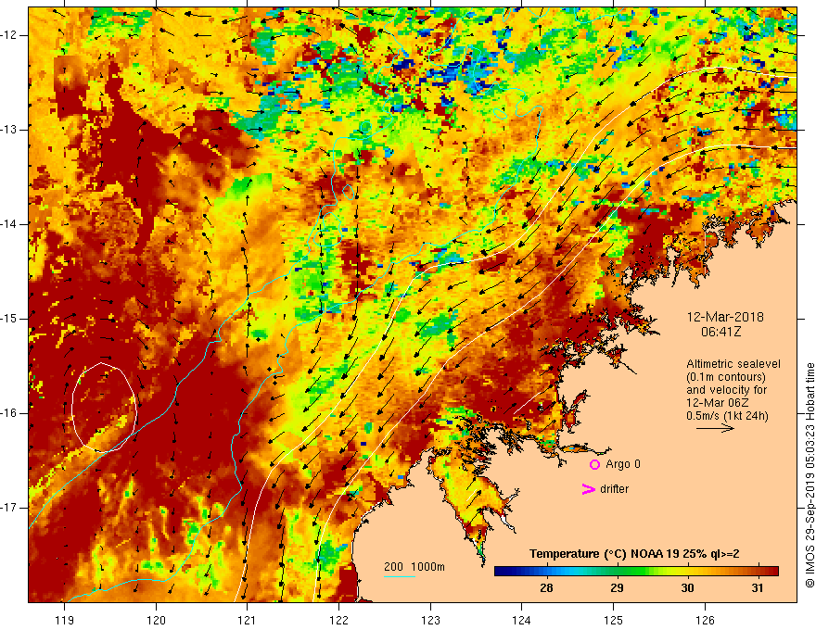Click the time label 06:41Z
The width and height of the screenshot is (816, 630).
(x=721, y=332)
